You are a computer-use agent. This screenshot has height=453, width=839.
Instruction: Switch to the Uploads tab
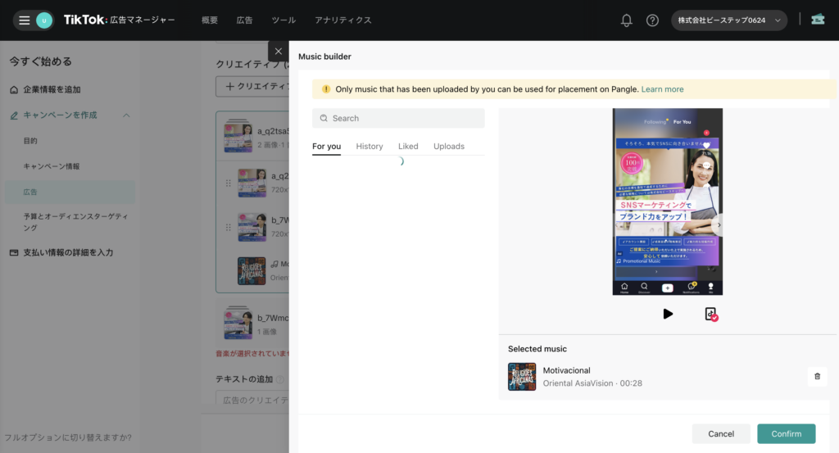point(449,146)
